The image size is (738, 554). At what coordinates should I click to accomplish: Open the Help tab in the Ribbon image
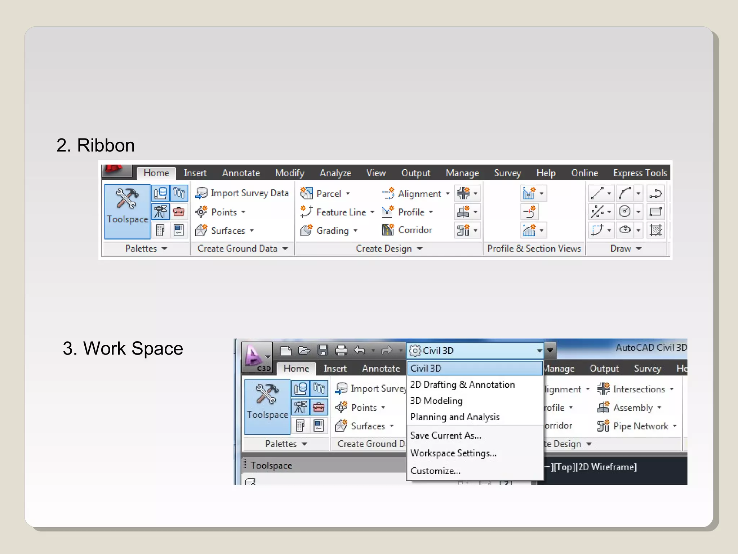click(546, 173)
